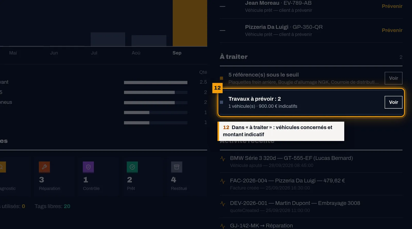Open GJ-142-MK → Réparation activity entry
The width and height of the screenshot is (412, 229).
(311, 224)
